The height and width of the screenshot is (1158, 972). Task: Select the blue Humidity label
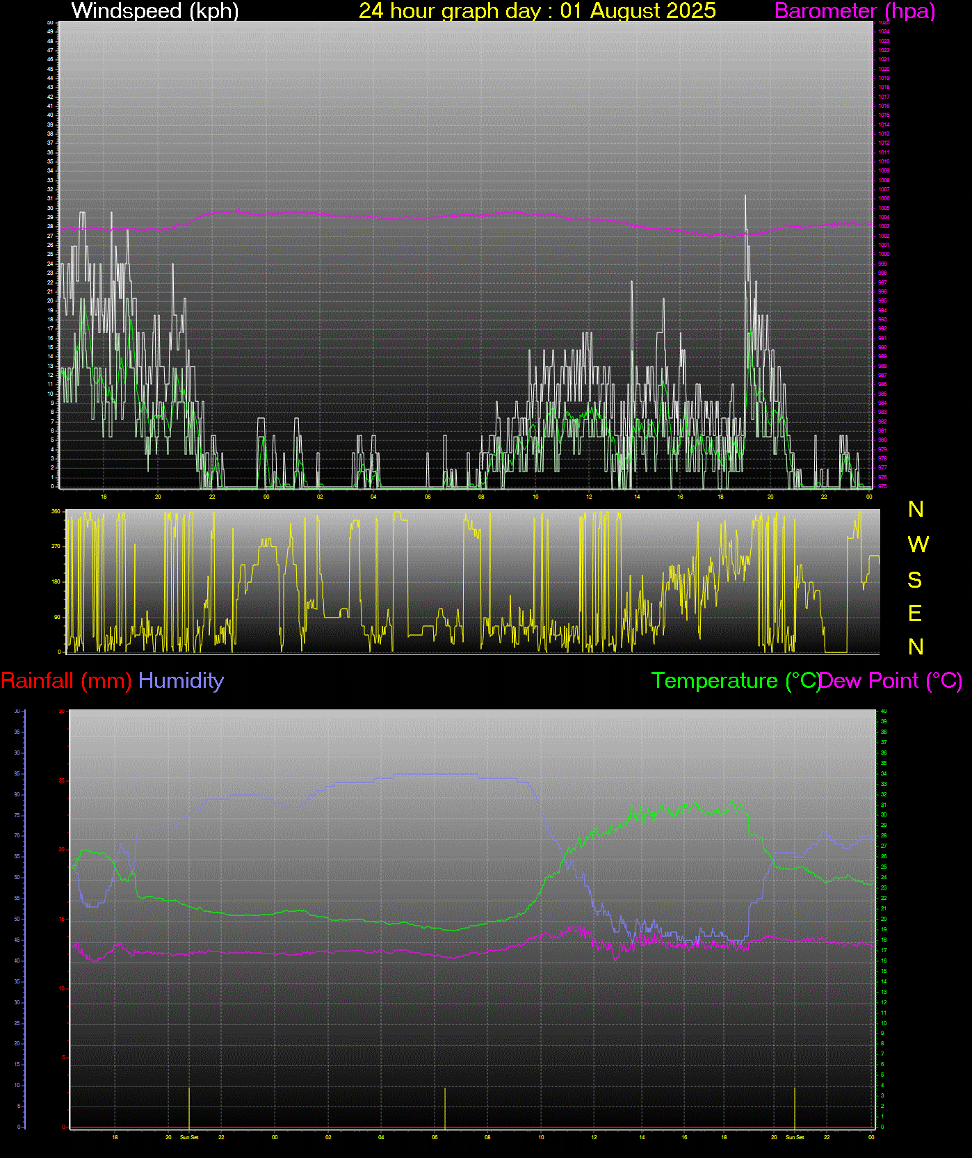(x=181, y=680)
